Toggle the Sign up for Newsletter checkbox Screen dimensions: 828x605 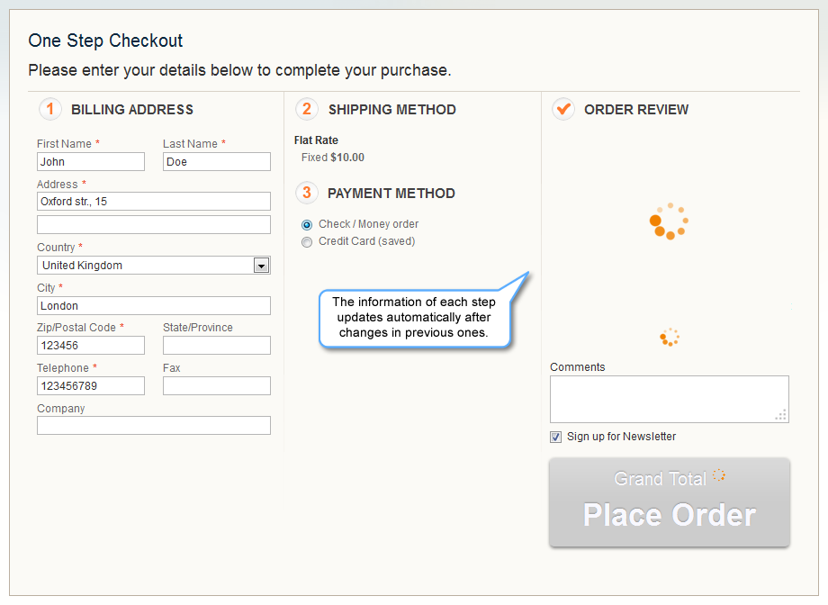pos(556,438)
